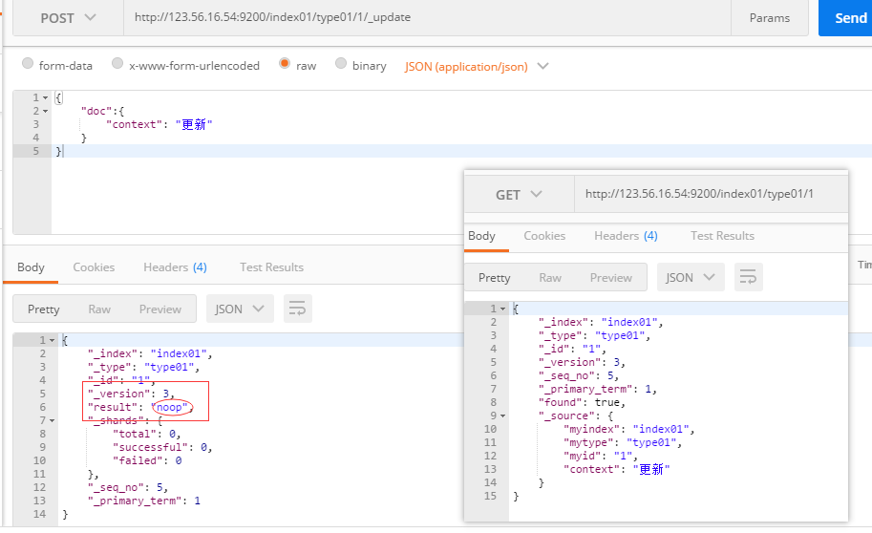The image size is (872, 533).
Task: Collapse the "doc" object fold arrow
Action: (x=46, y=111)
